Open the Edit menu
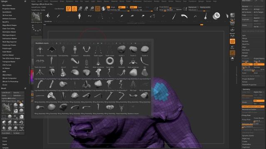 point(76,1)
